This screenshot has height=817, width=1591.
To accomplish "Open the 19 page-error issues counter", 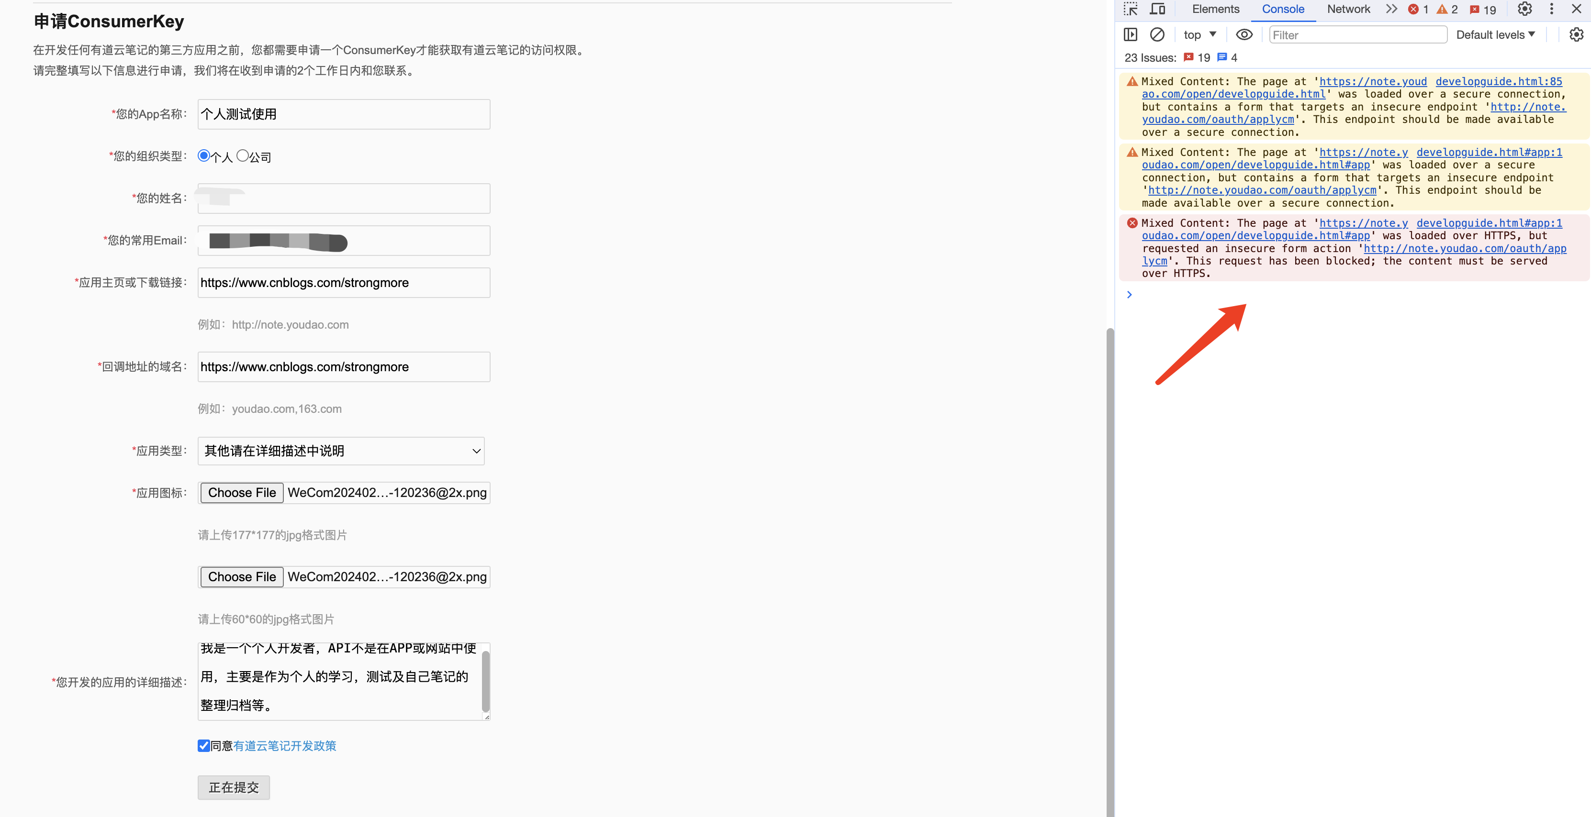I will click(x=1197, y=57).
